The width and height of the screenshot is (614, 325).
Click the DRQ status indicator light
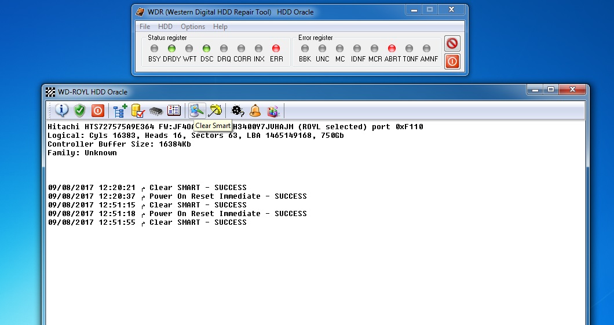(224, 49)
